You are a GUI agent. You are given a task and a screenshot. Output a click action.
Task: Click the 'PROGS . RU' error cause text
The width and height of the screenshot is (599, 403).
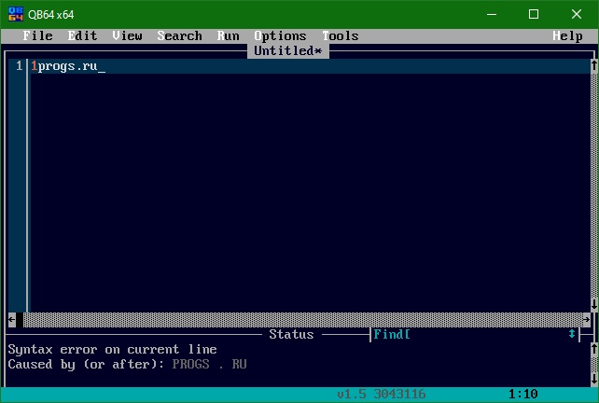[209, 365]
